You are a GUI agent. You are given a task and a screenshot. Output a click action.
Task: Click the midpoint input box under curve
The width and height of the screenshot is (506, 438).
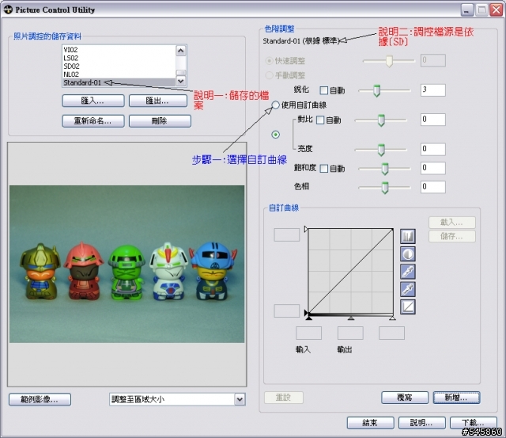pos(350,333)
